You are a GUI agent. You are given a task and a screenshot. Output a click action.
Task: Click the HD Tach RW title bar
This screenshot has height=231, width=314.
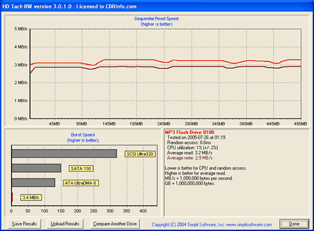click(x=157, y=6)
